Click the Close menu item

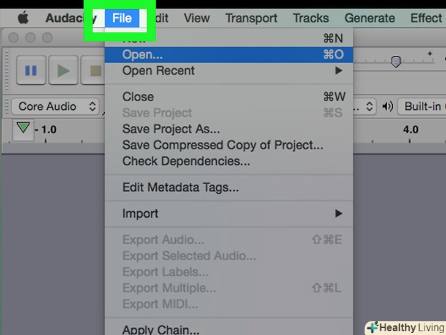coord(138,97)
